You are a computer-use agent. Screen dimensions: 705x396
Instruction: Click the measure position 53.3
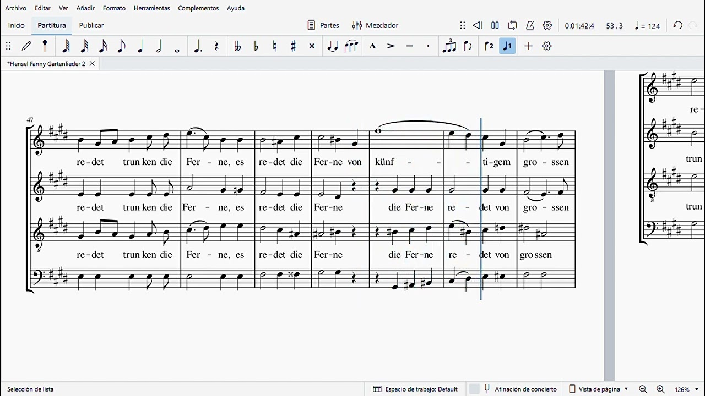(x=615, y=26)
